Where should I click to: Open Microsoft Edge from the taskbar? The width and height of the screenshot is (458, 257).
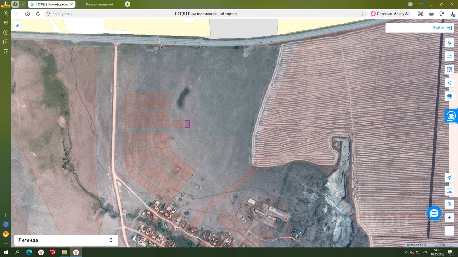[29, 252]
